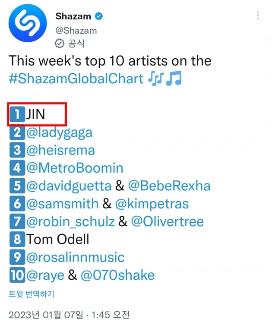Viewport: 272px width, 325px height.
Task: Open the @davidguetta mention
Action: coord(69,186)
